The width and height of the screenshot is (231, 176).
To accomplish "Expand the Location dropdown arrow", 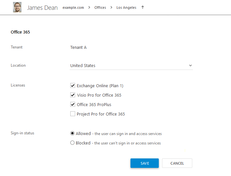I will click(x=190, y=65).
